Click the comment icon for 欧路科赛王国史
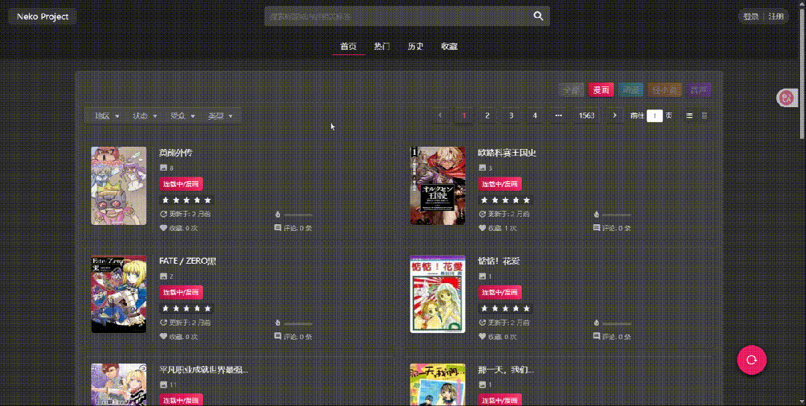 pos(597,228)
